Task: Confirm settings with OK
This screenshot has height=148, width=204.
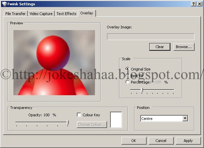Action: click(134, 141)
